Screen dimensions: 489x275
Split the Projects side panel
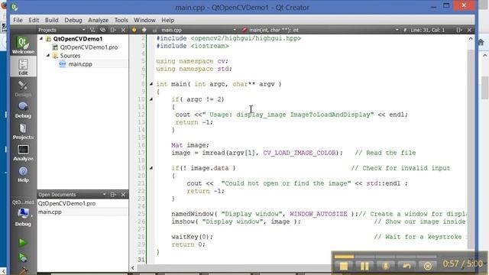point(113,30)
